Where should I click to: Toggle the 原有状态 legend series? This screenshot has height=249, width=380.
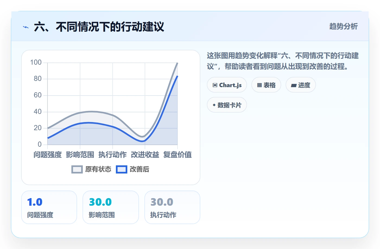point(91,169)
